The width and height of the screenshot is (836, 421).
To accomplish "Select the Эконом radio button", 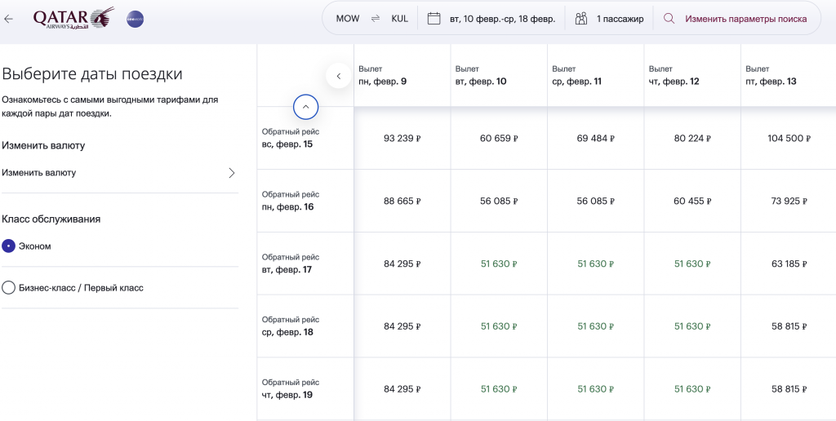I will [9, 246].
